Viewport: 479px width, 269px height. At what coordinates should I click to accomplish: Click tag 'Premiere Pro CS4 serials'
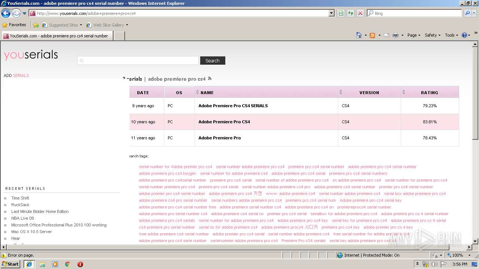(x=303, y=241)
